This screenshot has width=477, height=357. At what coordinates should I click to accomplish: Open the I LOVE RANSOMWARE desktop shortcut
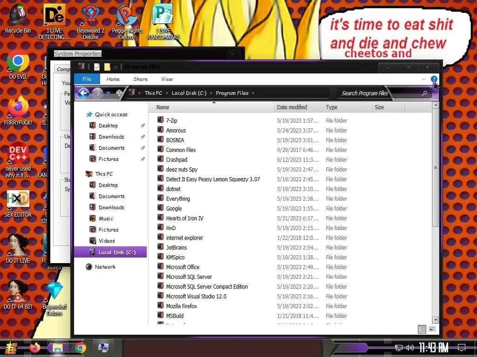coord(164,22)
